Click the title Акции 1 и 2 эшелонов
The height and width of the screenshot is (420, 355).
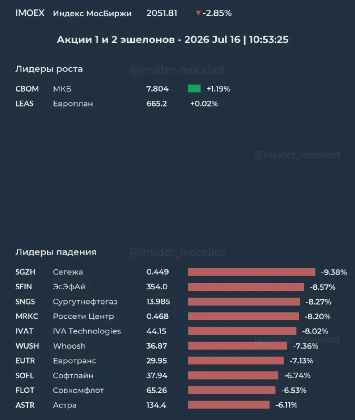coord(116,40)
